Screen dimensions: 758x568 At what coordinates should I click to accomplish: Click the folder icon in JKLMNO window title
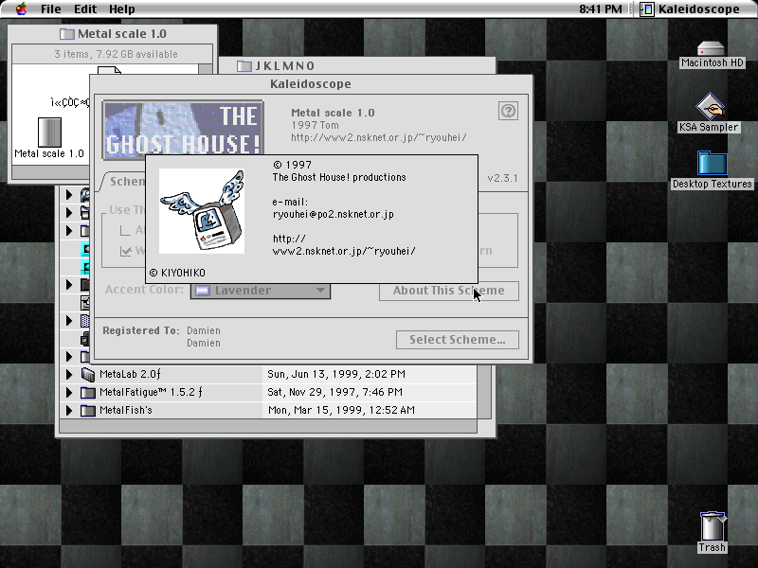point(244,66)
